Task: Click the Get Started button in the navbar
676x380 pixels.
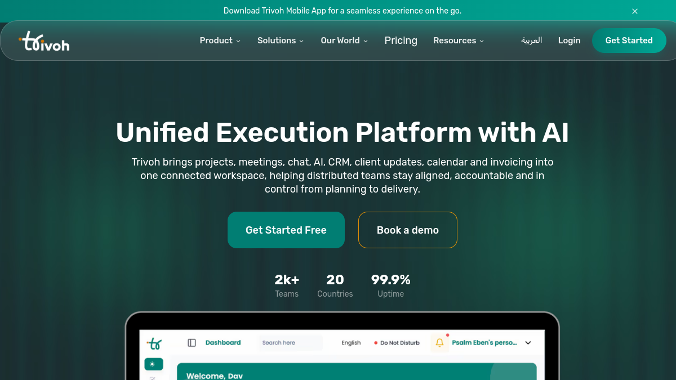Action: (629, 41)
